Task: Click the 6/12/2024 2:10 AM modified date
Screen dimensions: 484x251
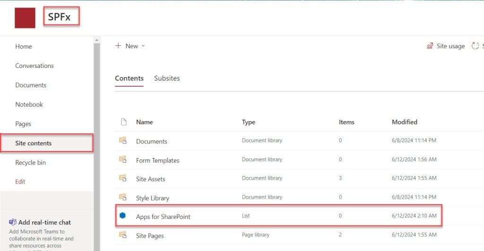Action: (414, 216)
